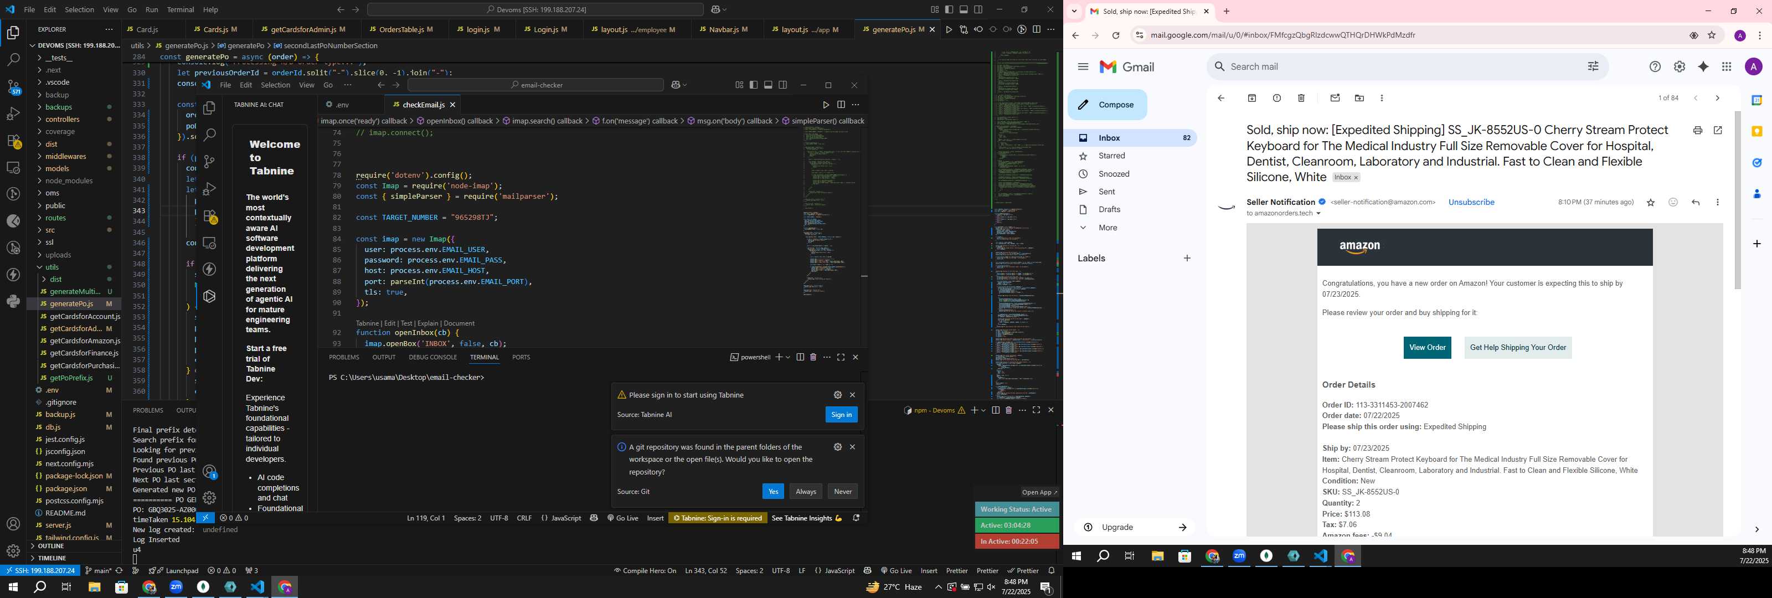Kill the powershell terminal with trash icon
1772x598 pixels.
click(813, 357)
